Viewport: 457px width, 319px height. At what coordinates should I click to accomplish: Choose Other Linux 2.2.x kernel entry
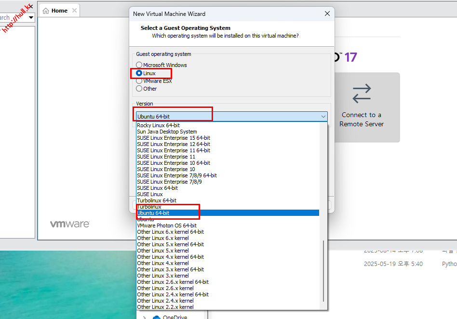tap(228, 307)
